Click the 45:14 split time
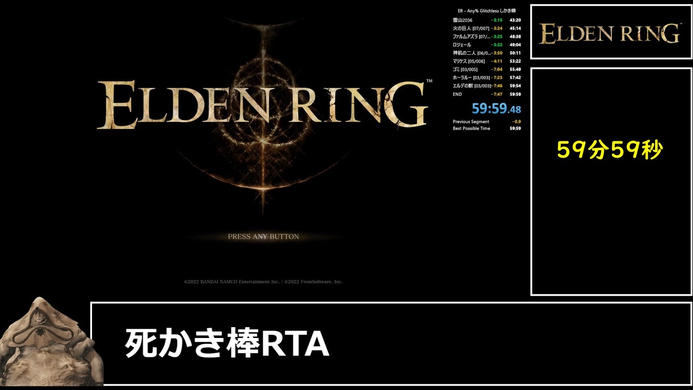The width and height of the screenshot is (693, 390). (x=515, y=28)
